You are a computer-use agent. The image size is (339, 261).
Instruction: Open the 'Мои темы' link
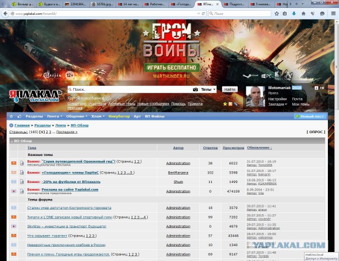click(x=300, y=104)
